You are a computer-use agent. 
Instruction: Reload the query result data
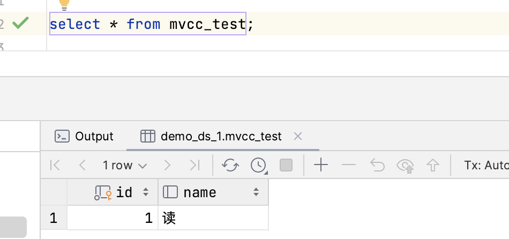pos(230,165)
